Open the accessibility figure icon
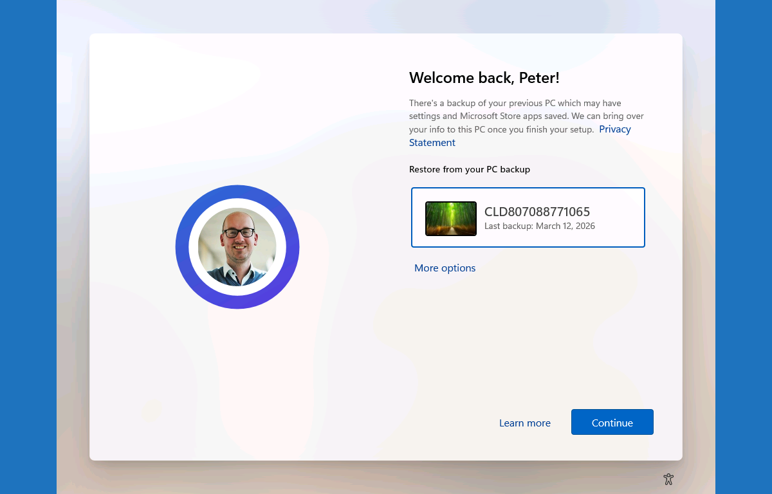772x494 pixels. (668, 479)
